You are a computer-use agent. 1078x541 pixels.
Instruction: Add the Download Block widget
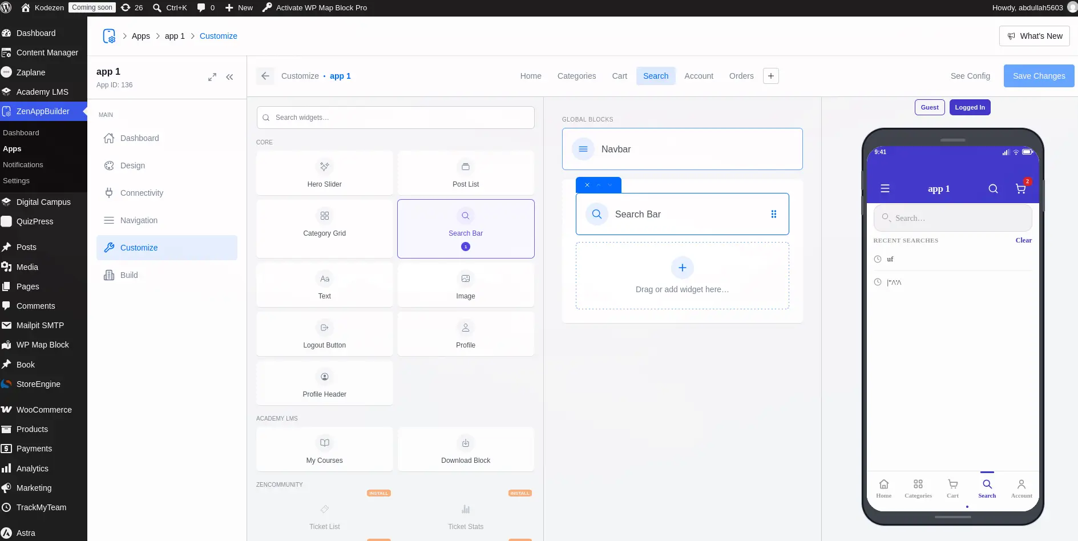pos(466,449)
